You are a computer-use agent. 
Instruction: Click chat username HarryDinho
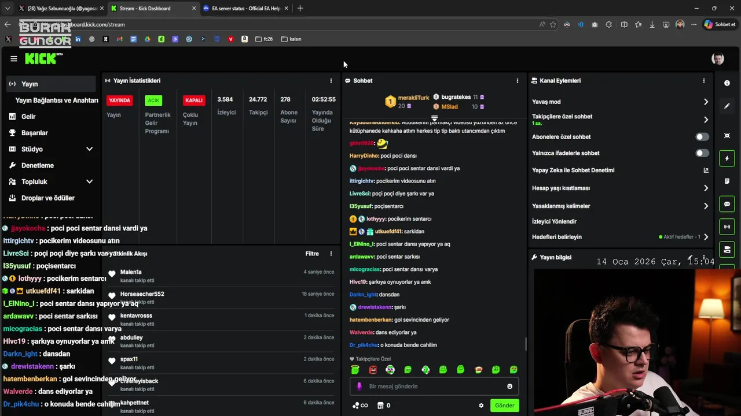(x=364, y=156)
